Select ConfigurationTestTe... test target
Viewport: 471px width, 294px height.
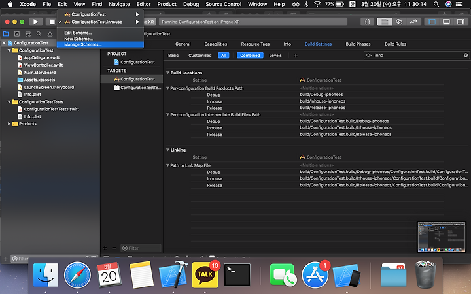[x=137, y=88]
